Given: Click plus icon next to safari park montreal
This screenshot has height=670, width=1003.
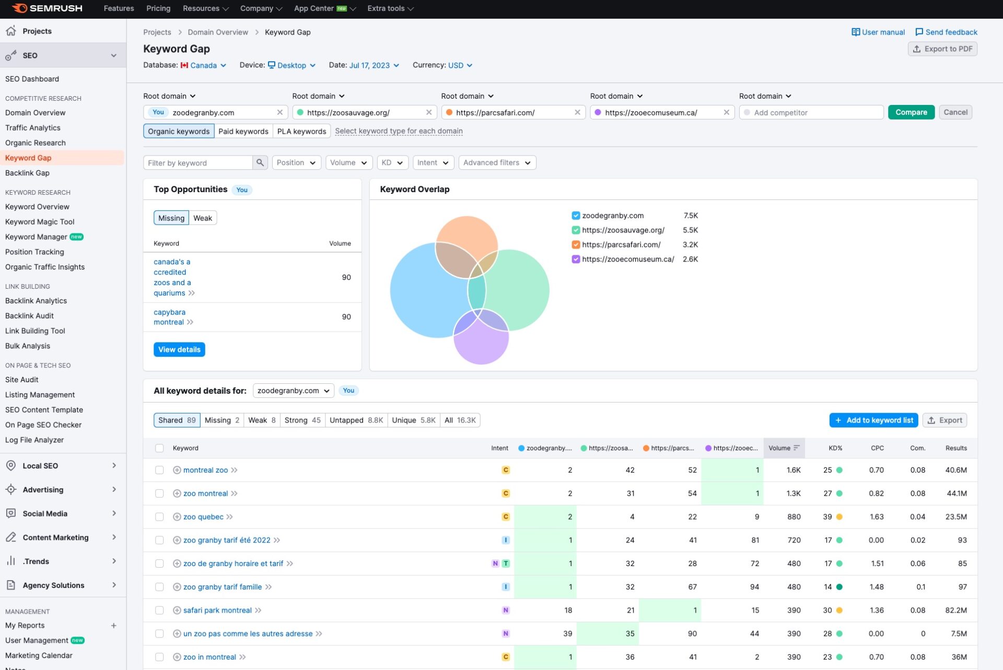Looking at the screenshot, I should click(177, 610).
